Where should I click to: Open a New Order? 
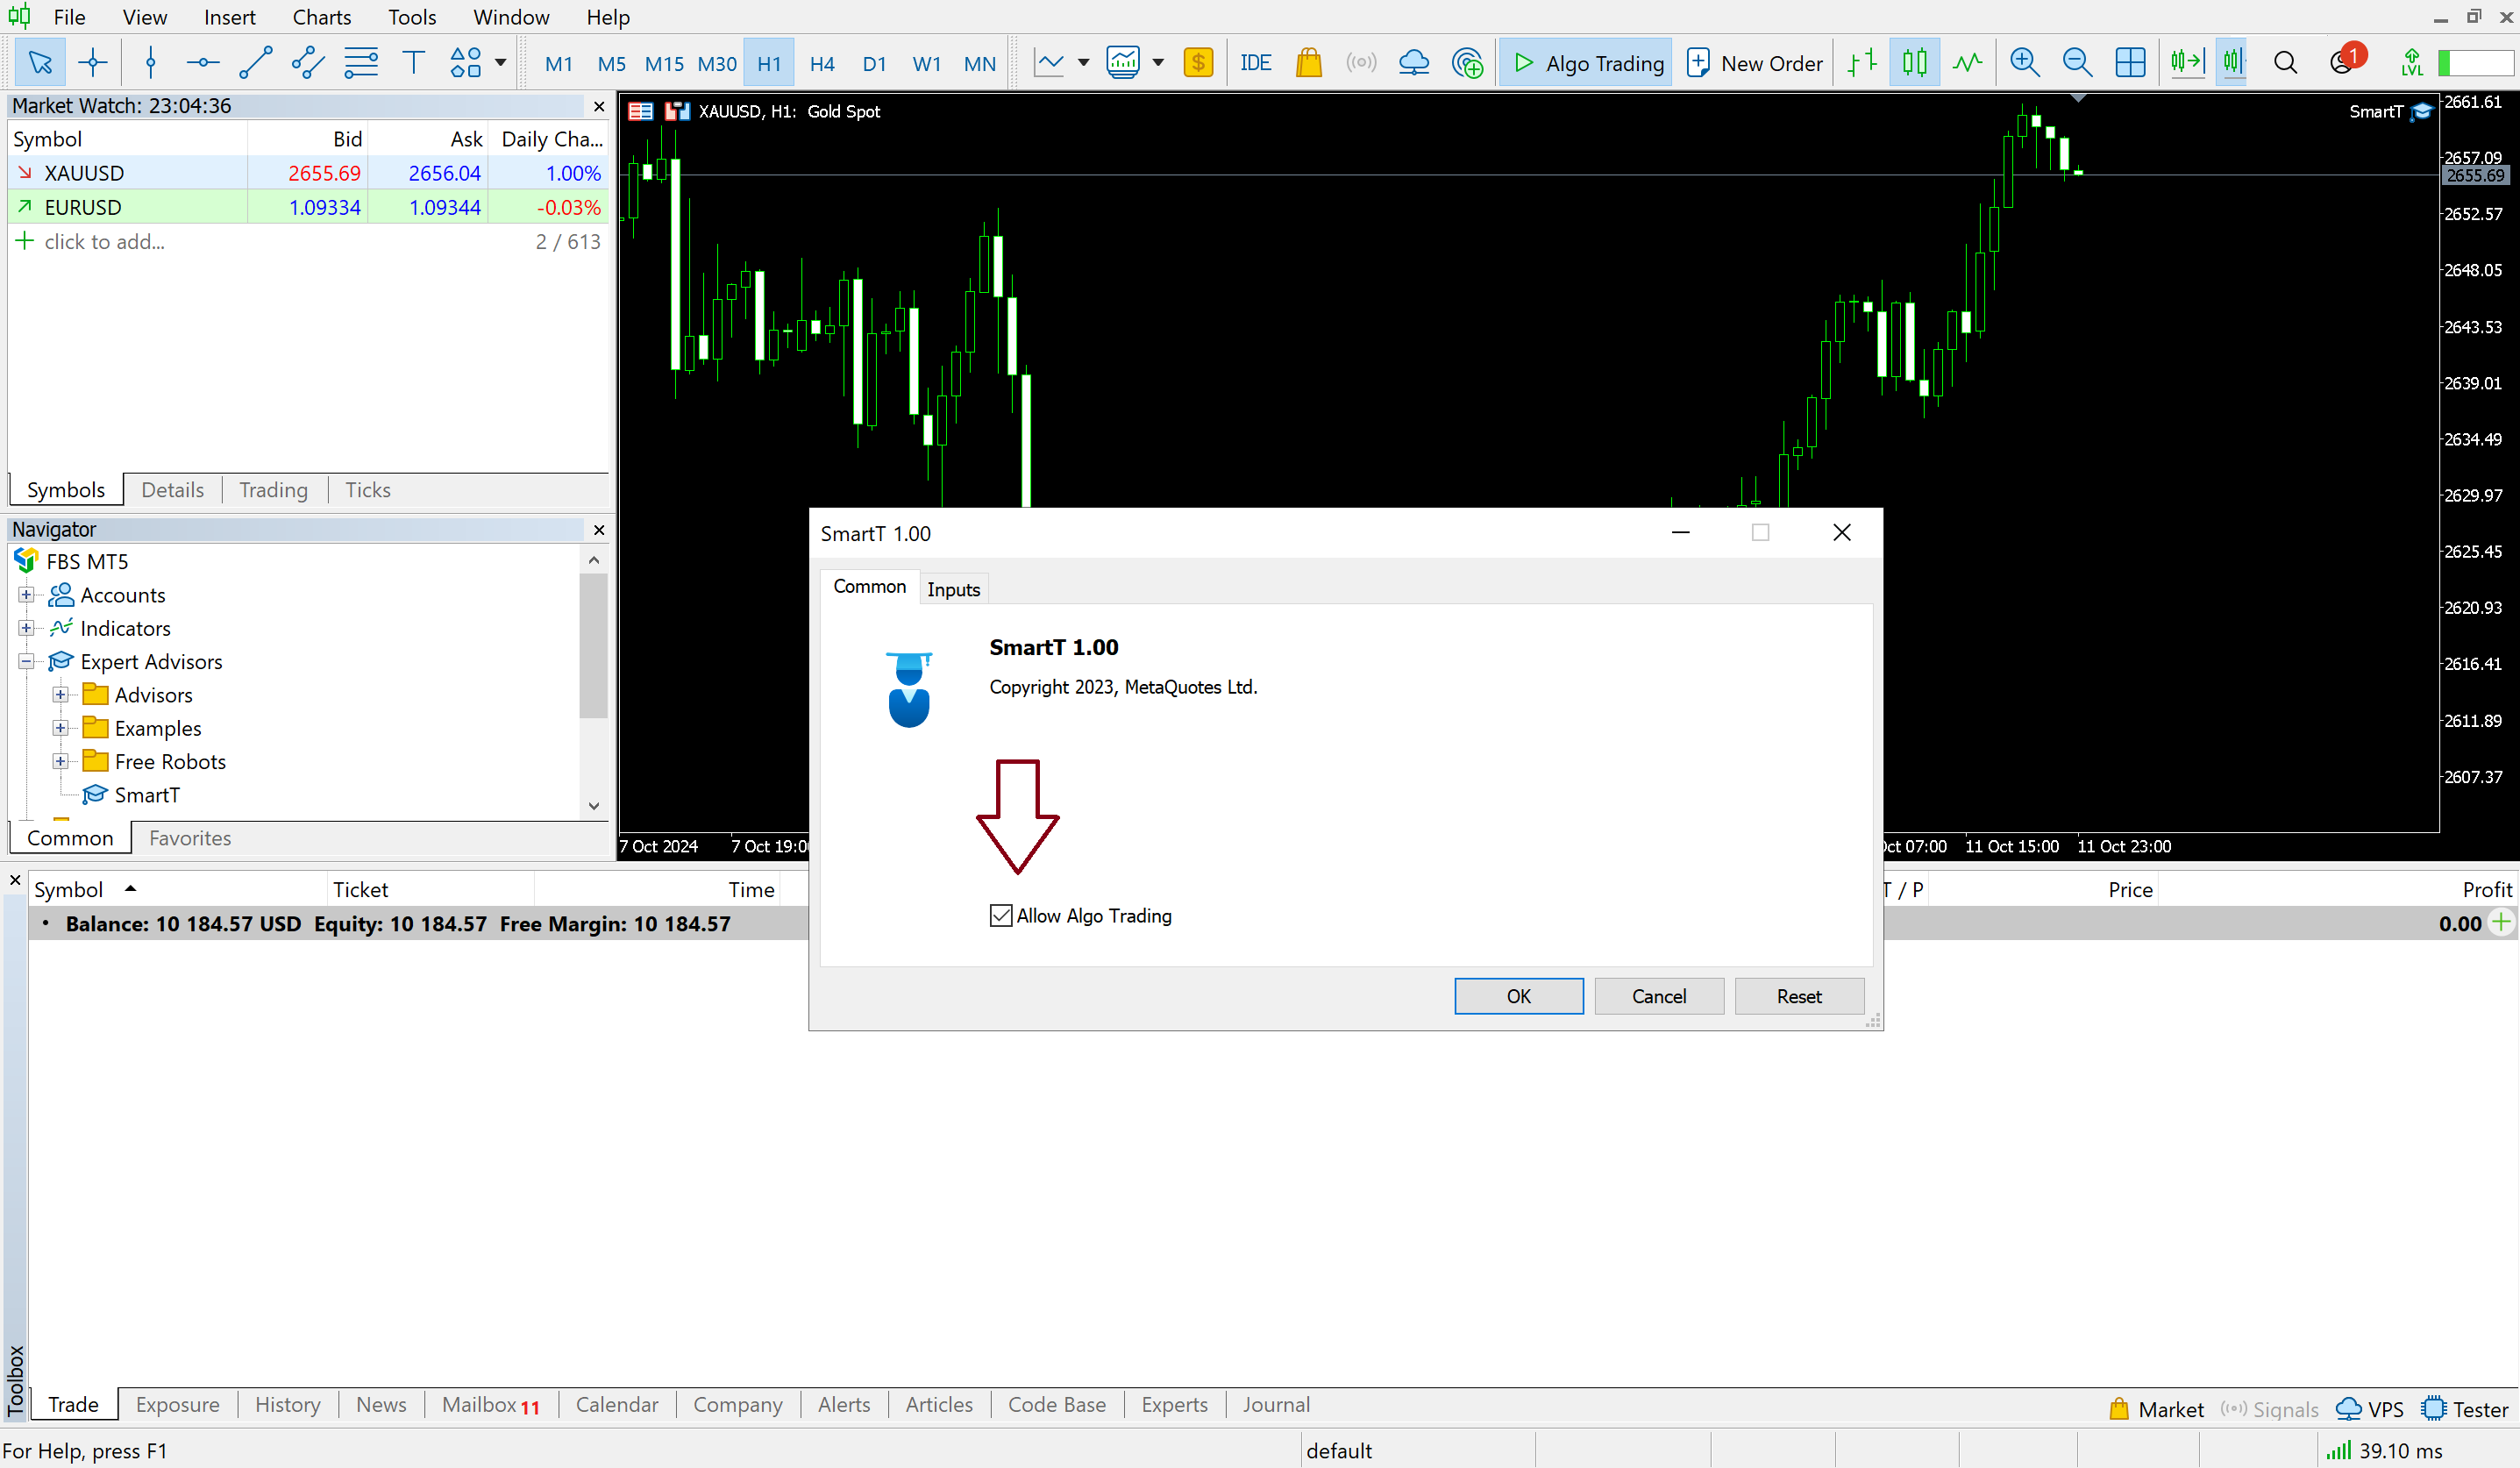[1755, 63]
